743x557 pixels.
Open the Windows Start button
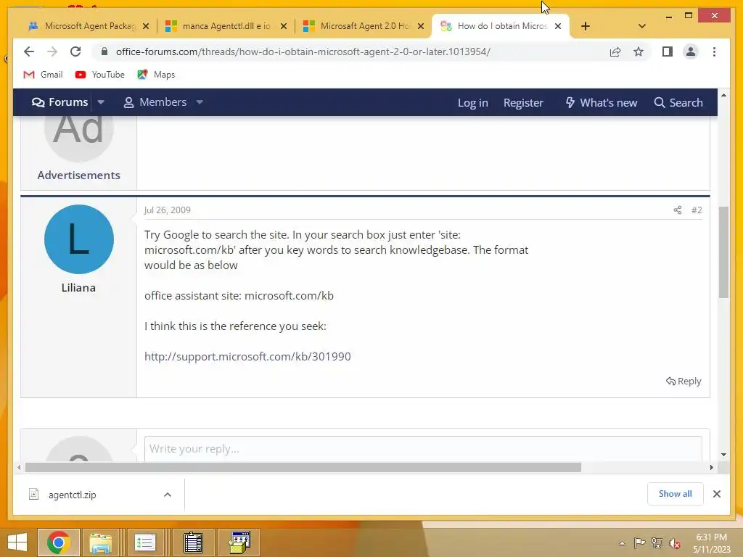(17, 542)
